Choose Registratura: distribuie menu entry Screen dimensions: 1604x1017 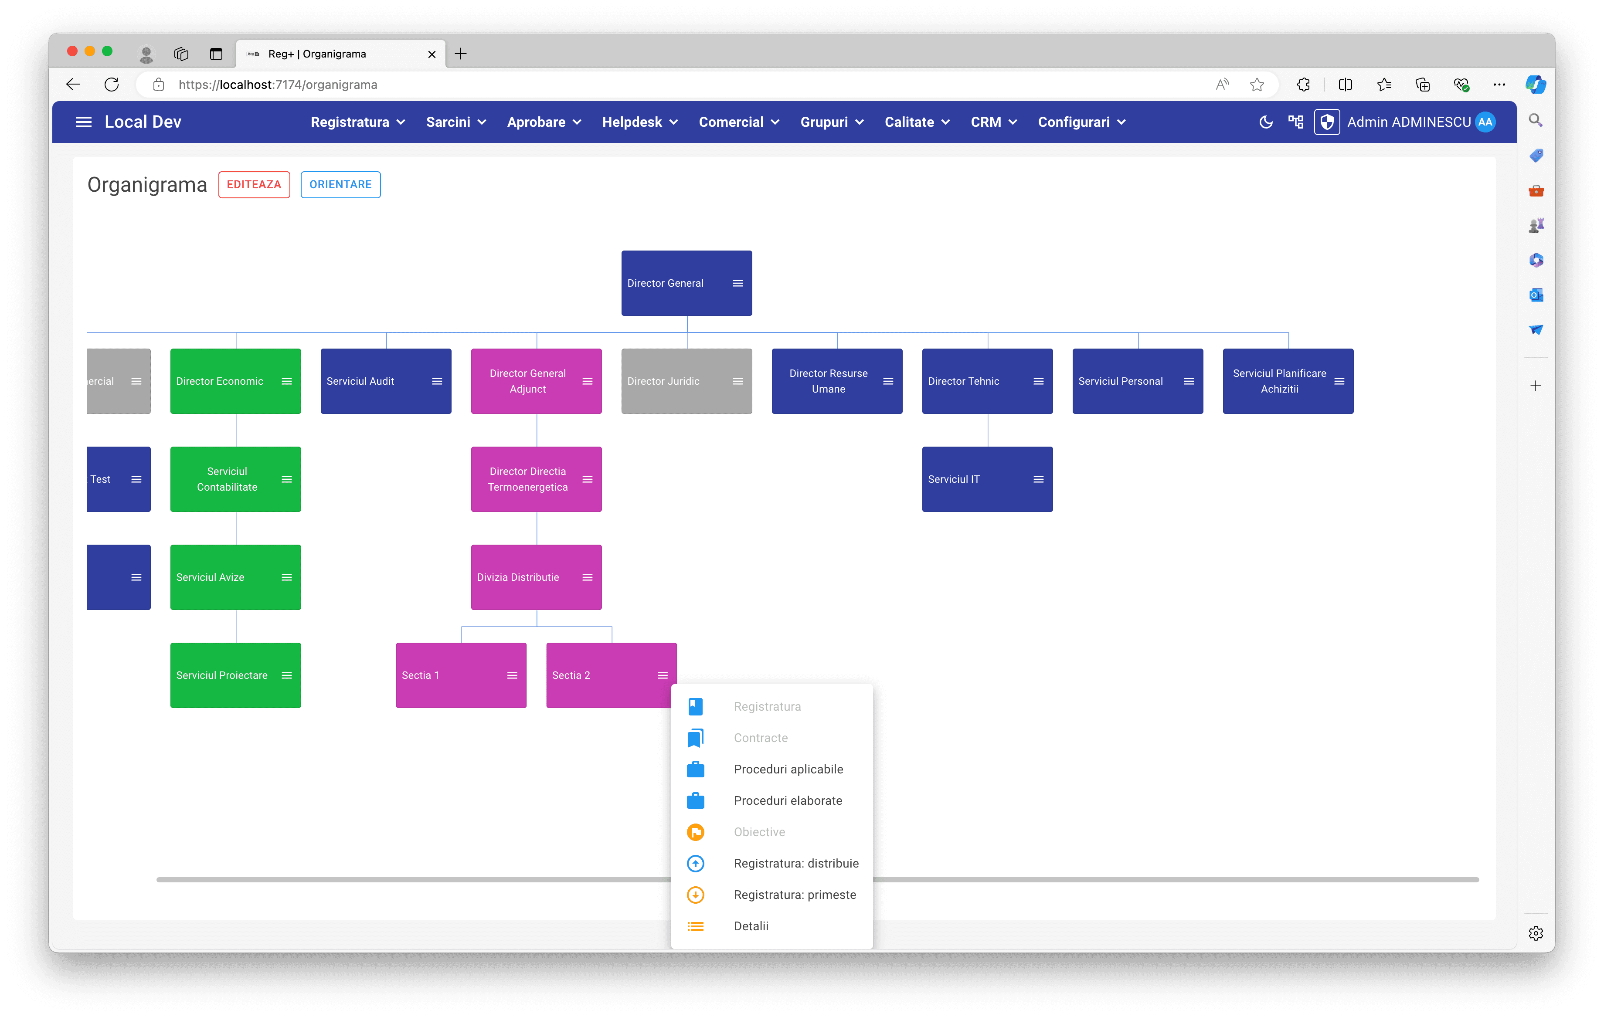796,863
